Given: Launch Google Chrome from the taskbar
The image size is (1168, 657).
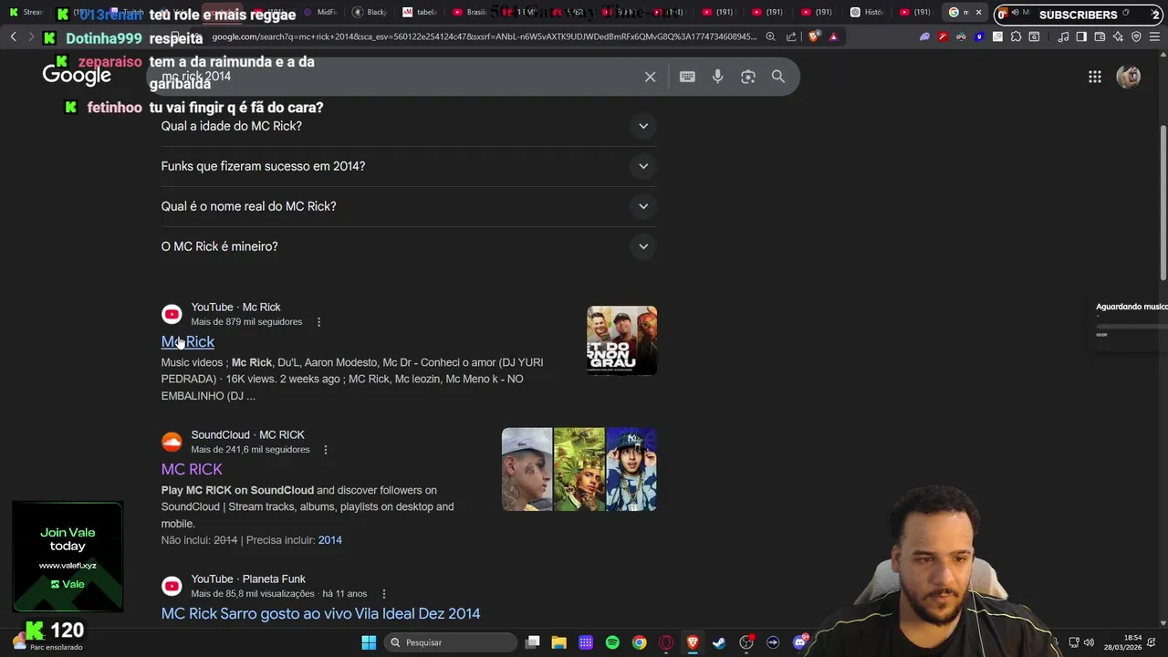Looking at the screenshot, I should pos(639,642).
